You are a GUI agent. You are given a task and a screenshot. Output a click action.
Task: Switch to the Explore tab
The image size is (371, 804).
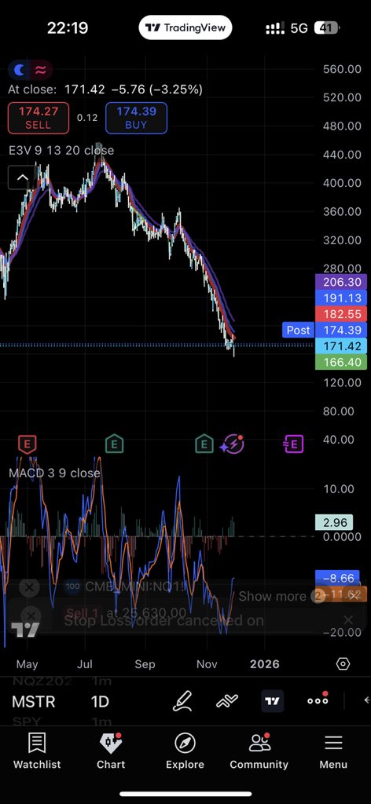point(185,751)
